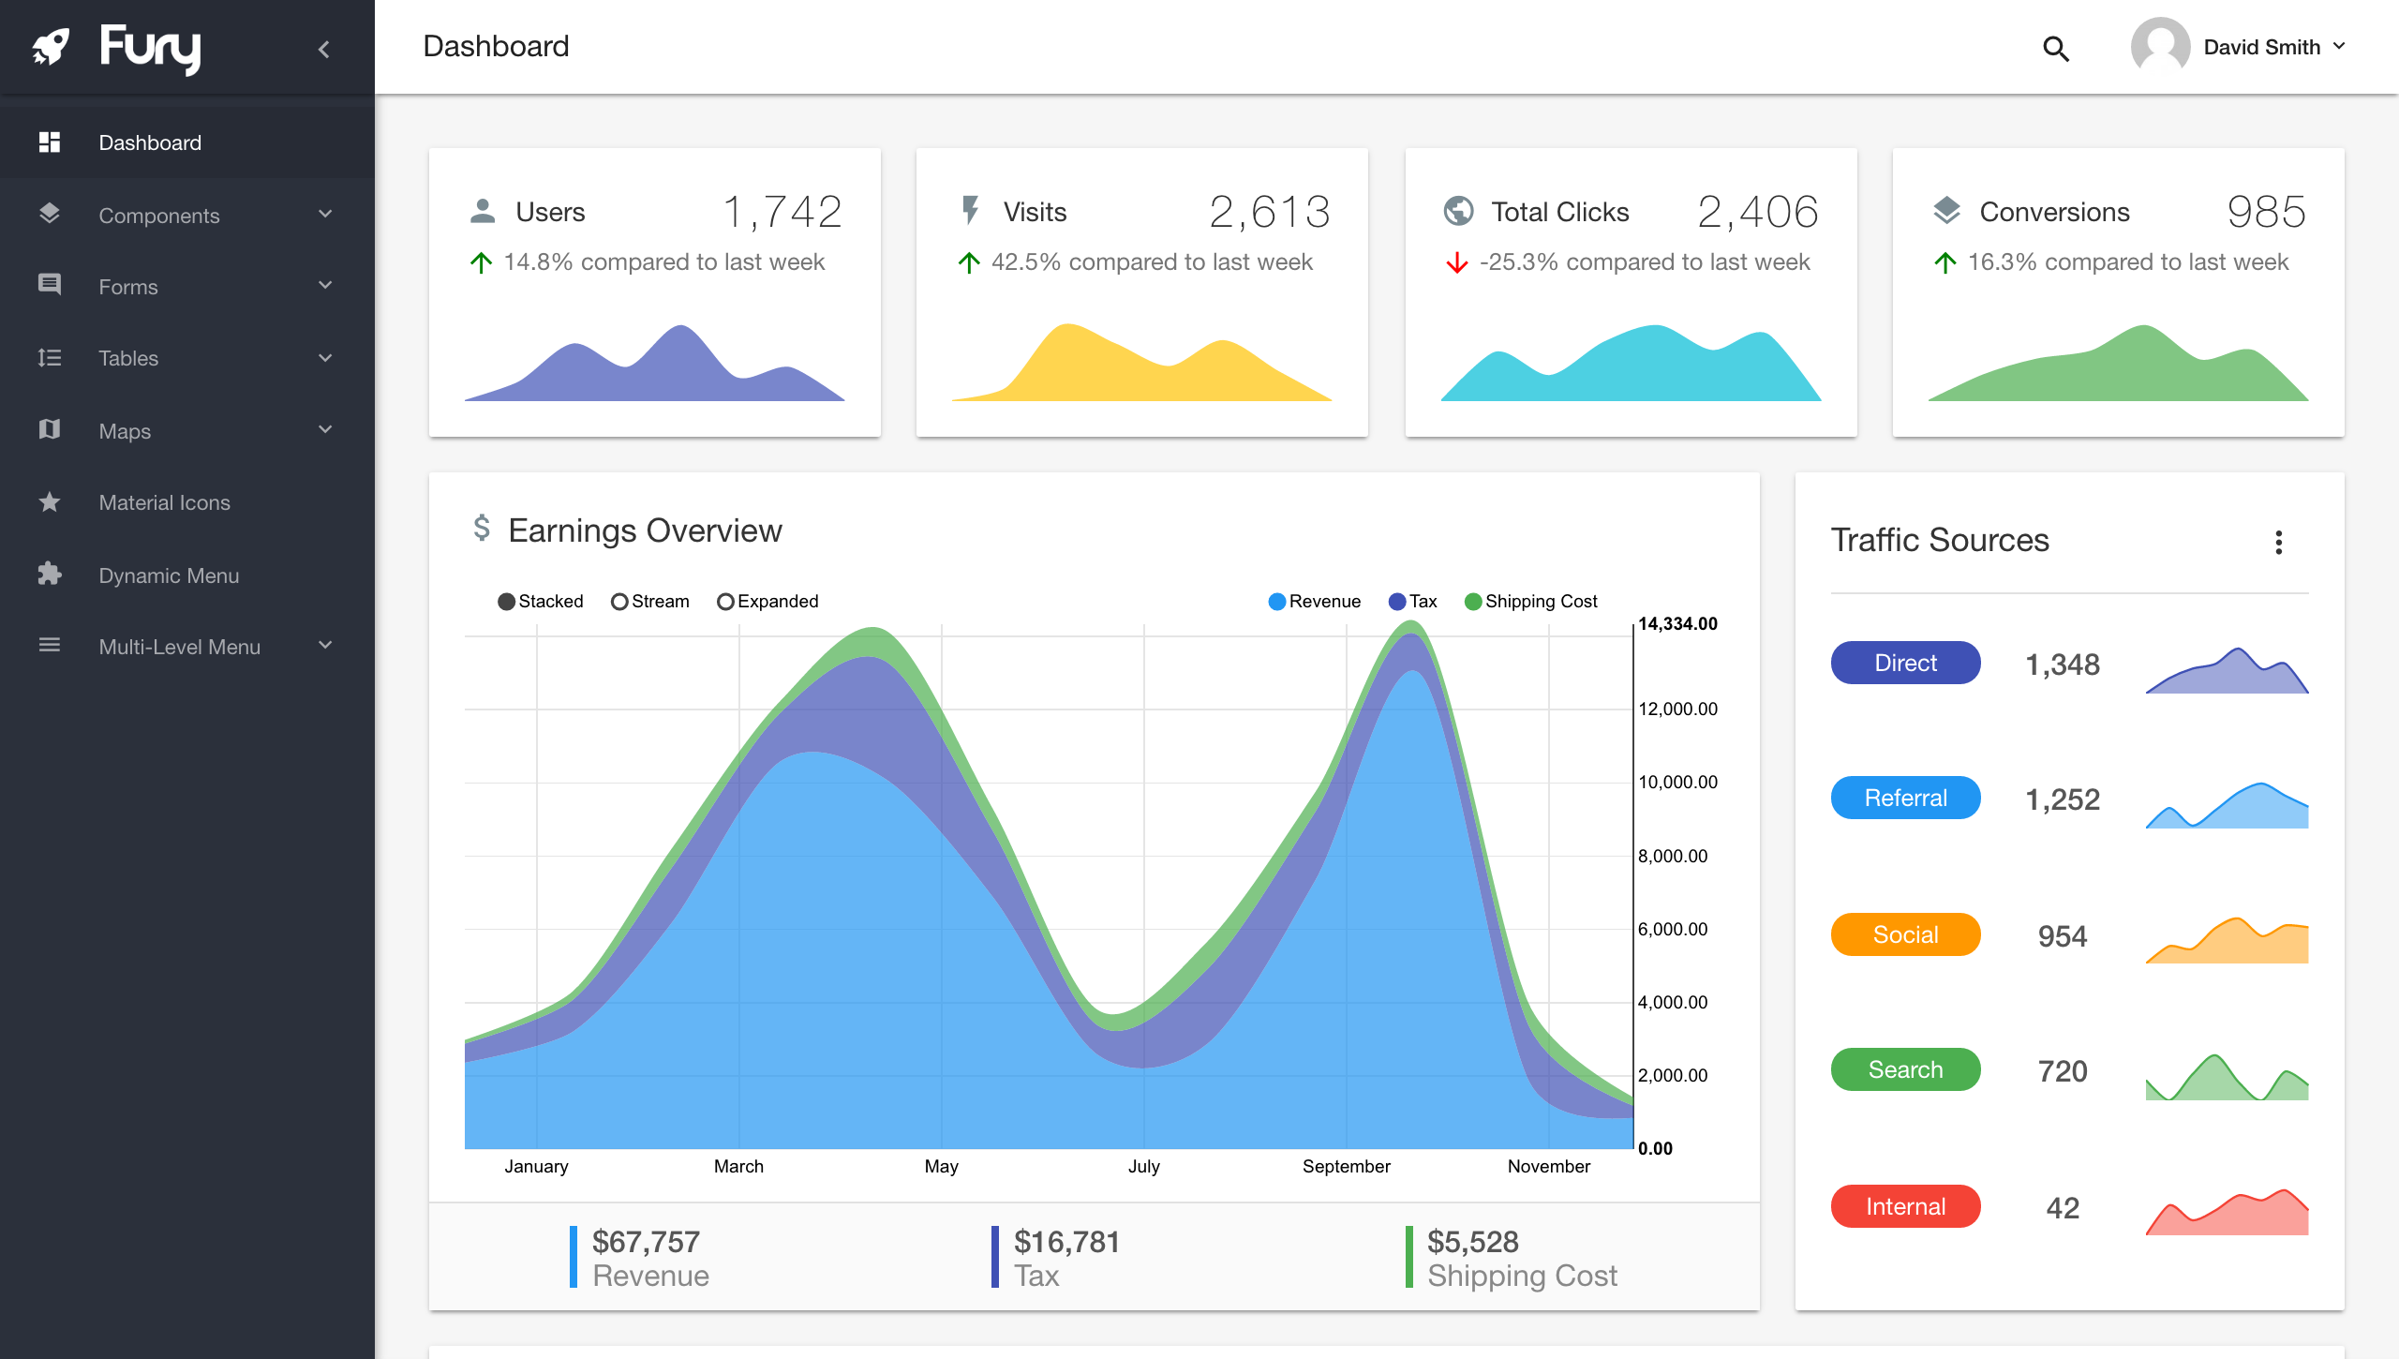Toggle the Shipping Cost legend dot

coord(1473,602)
